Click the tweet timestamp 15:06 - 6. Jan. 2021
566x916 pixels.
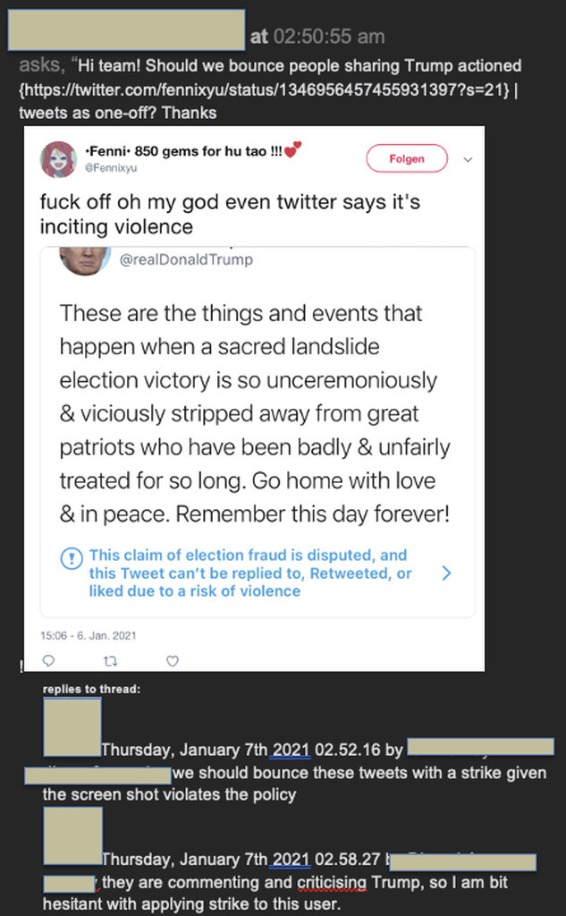89,635
